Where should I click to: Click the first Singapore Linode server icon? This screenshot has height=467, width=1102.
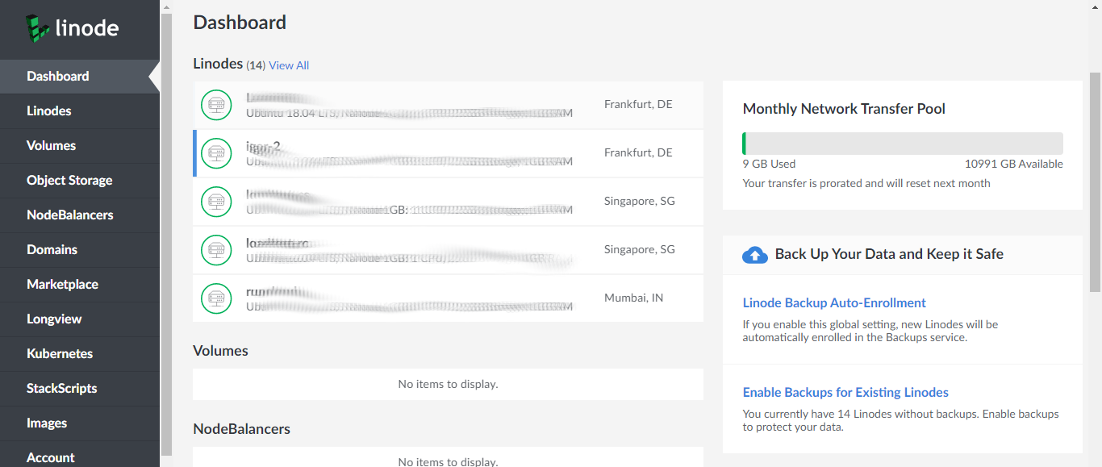coord(215,202)
